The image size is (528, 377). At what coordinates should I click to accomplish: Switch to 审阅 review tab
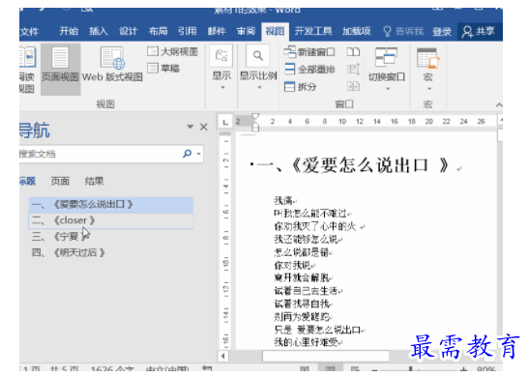click(246, 31)
